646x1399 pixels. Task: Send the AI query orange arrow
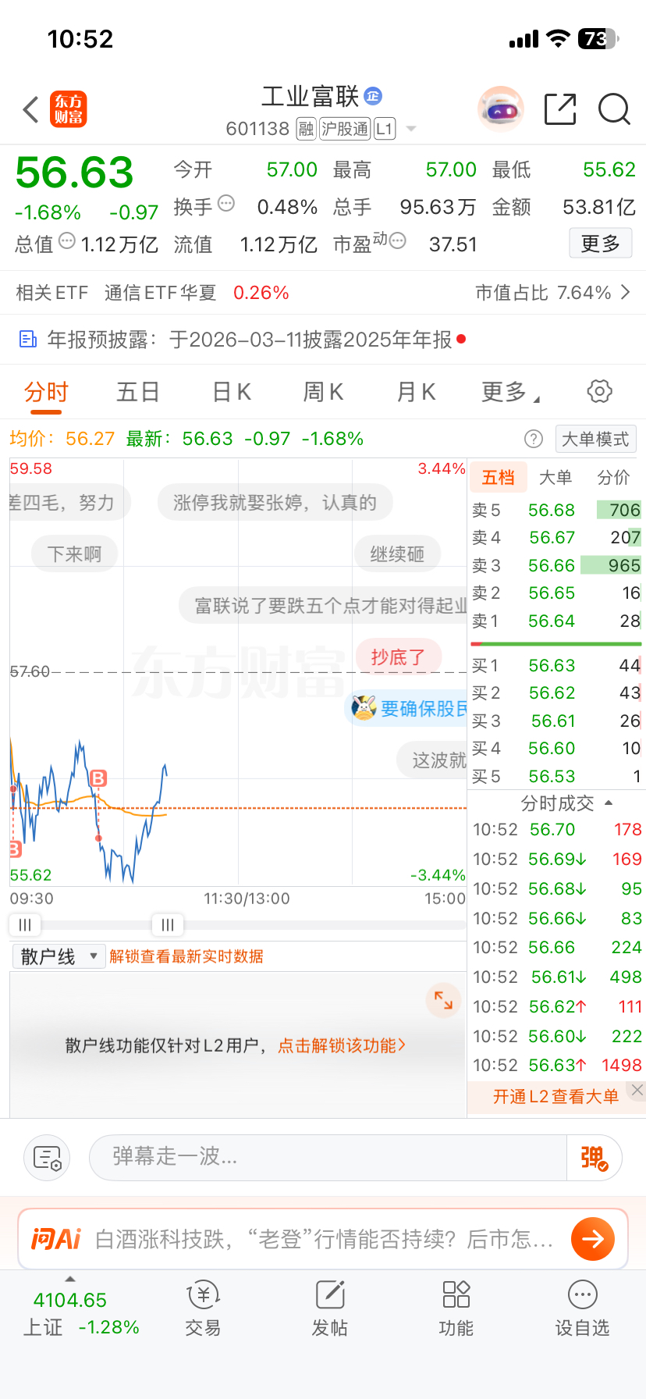593,1239
